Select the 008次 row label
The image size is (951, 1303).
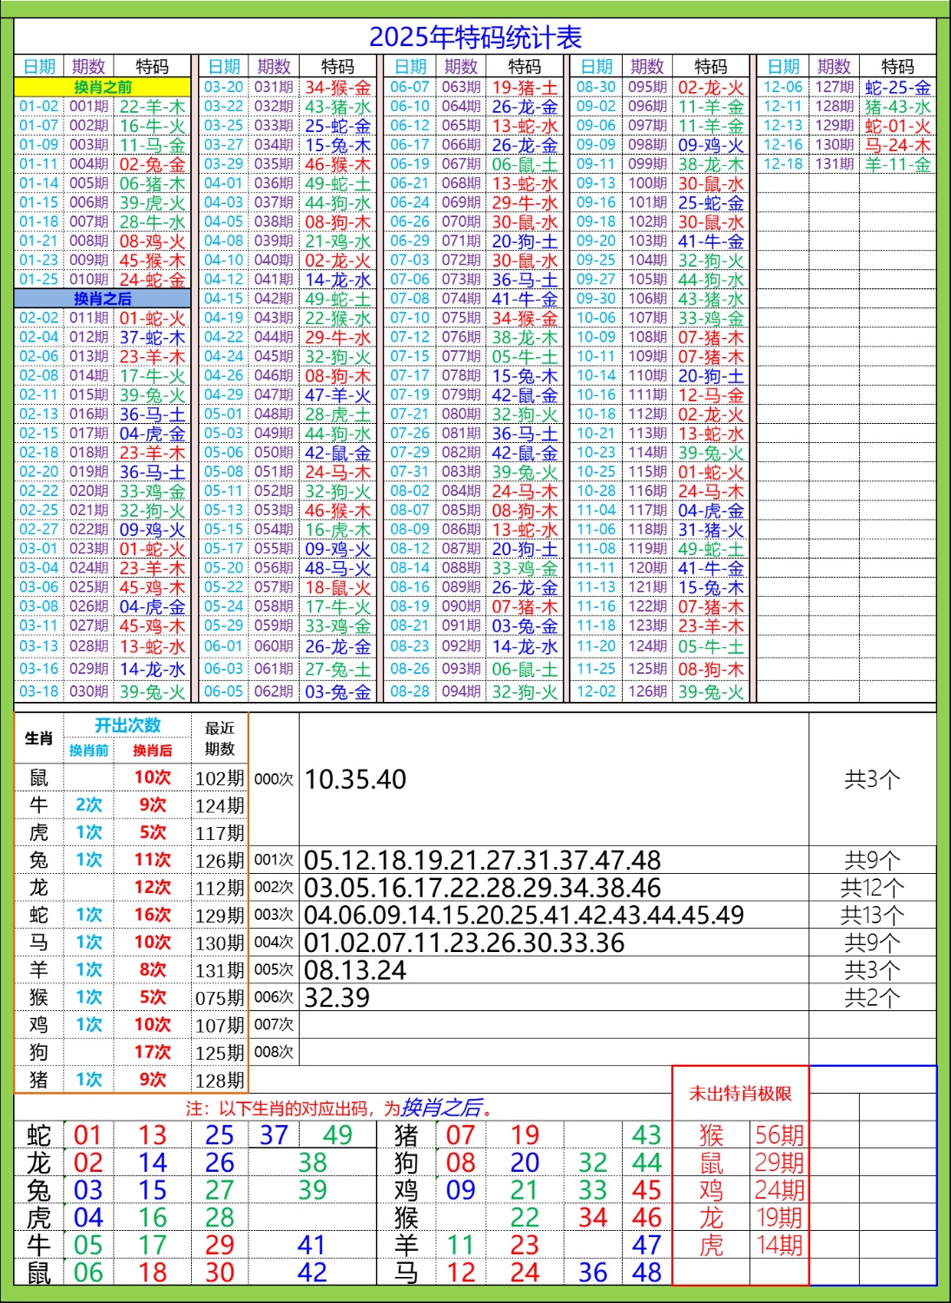tap(274, 1052)
